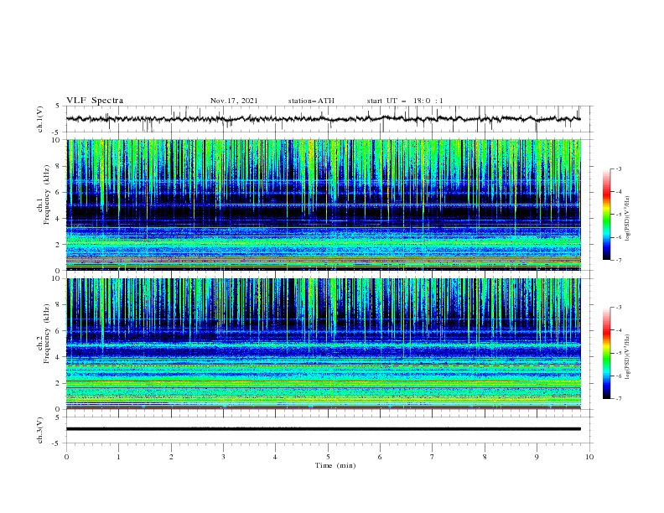Click the "-7" label on ch.2 colorbar
The width and height of the screenshot is (664, 513).
pyautogui.click(x=619, y=398)
